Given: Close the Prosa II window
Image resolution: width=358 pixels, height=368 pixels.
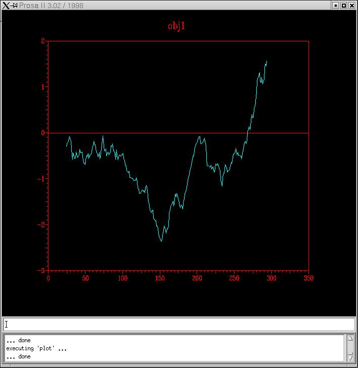Looking at the screenshot, I should point(352,6).
